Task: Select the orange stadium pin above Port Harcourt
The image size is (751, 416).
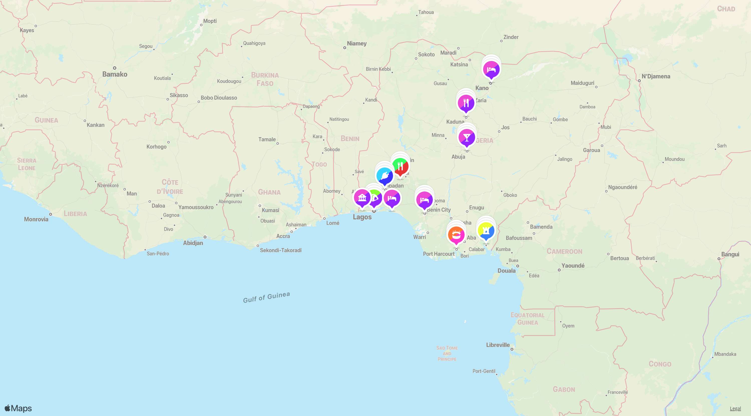Action: pyautogui.click(x=456, y=235)
